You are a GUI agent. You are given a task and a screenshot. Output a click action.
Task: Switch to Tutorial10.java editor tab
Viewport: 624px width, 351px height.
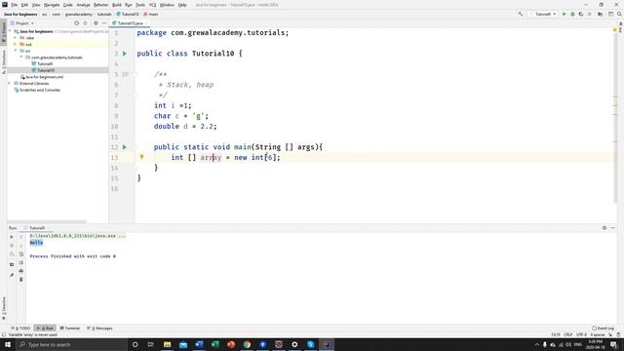130,23
